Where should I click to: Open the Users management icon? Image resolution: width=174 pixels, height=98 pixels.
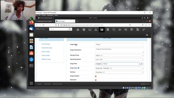[84, 30]
